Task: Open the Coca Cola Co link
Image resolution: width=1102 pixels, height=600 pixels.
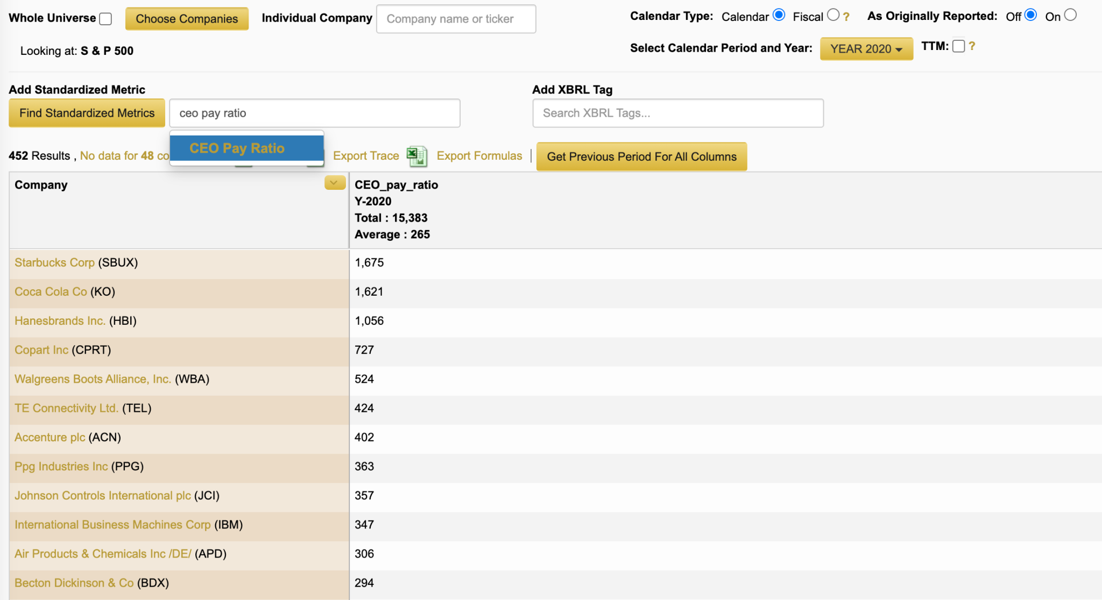Action: tap(51, 291)
